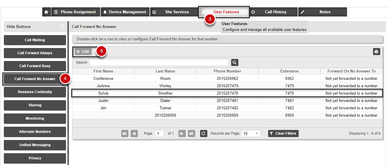Image resolution: width=389 pixels, height=165 pixels.
Task: Open the Phone Assignment tab
Action: tap(75, 12)
